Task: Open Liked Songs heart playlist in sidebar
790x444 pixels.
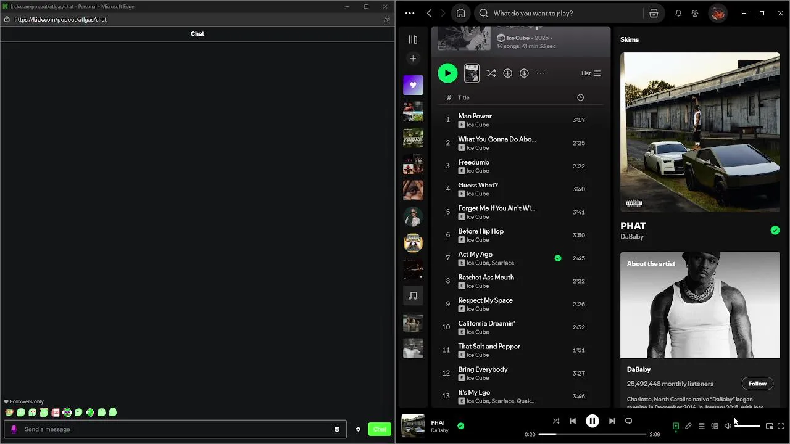Action: [413, 85]
